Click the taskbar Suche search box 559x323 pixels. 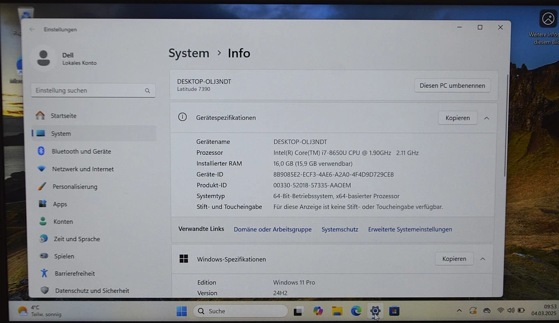240,311
